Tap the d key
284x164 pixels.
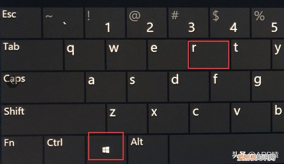click(x=189, y=87)
